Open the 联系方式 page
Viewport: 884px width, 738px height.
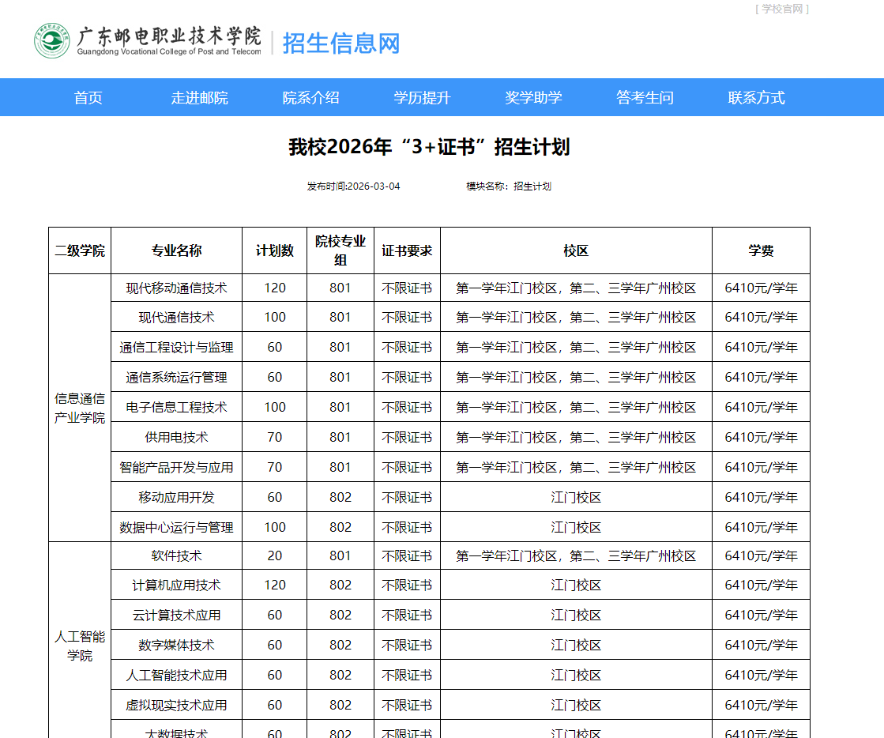point(754,97)
